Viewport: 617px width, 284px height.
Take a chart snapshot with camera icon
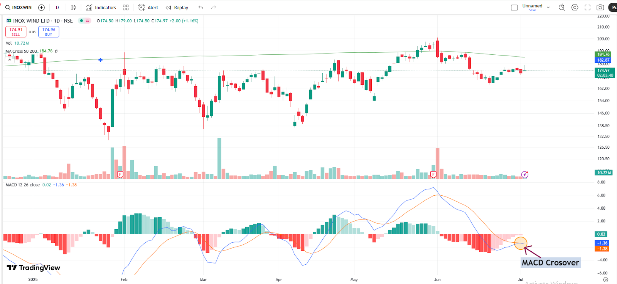[x=600, y=7]
